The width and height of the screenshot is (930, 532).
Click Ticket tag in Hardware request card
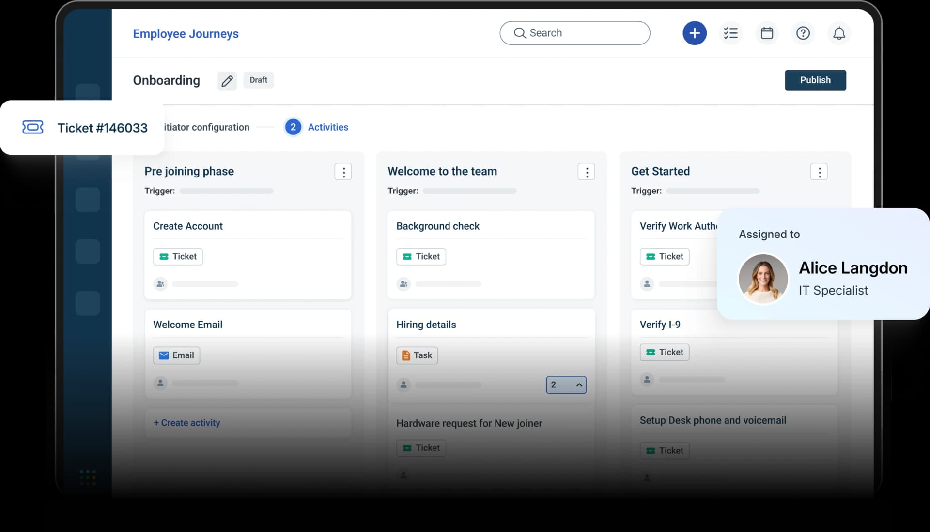click(421, 448)
